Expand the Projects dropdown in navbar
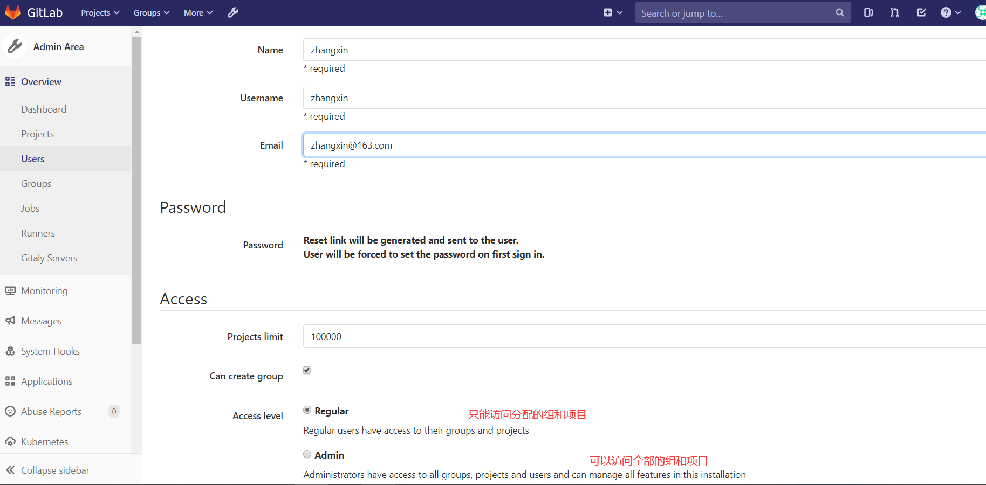This screenshot has width=986, height=485. tap(100, 12)
